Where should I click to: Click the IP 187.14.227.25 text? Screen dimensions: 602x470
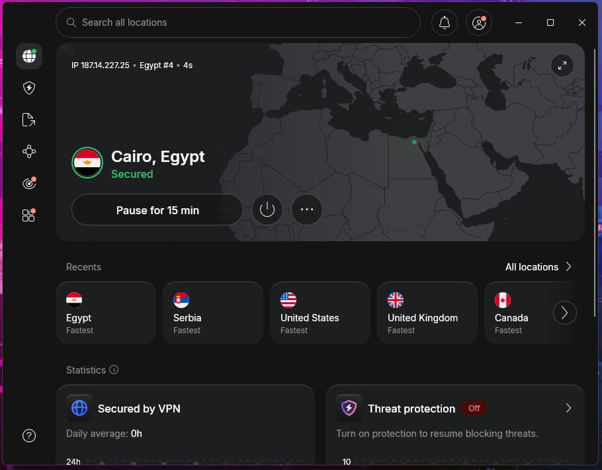pos(100,65)
